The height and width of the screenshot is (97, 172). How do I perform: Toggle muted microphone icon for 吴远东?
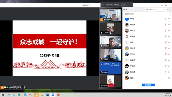point(166,54)
